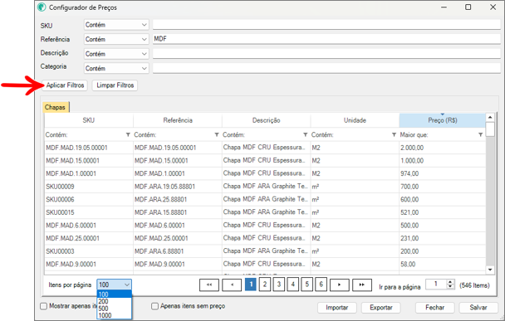Focus the Descrição filter text field
505x321 pixels.
click(326, 53)
